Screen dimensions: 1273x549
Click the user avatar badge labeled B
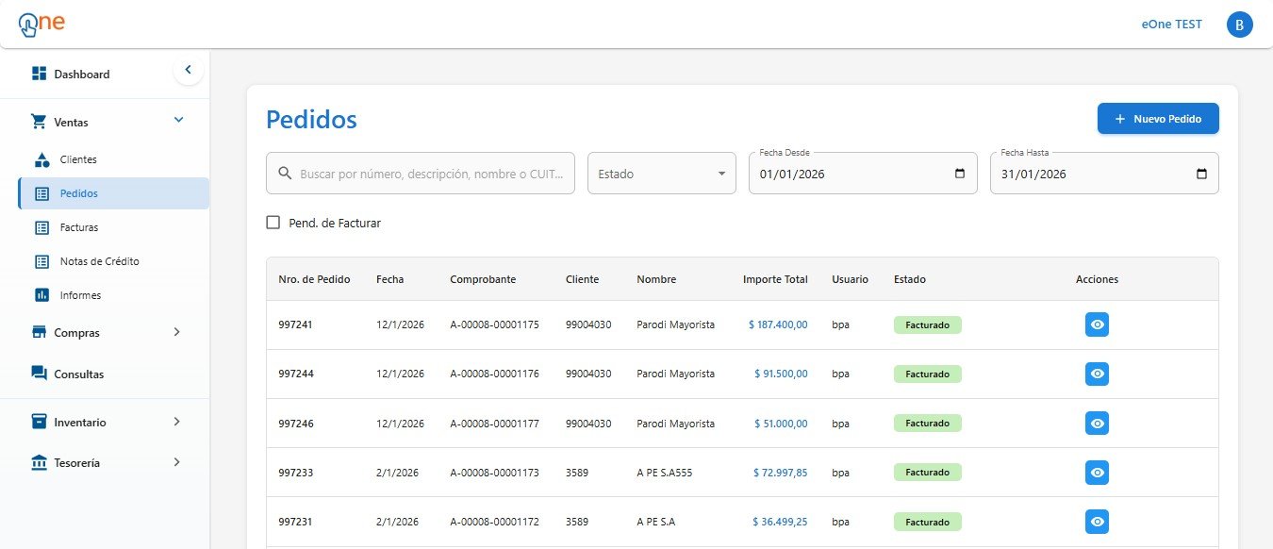1239,25
